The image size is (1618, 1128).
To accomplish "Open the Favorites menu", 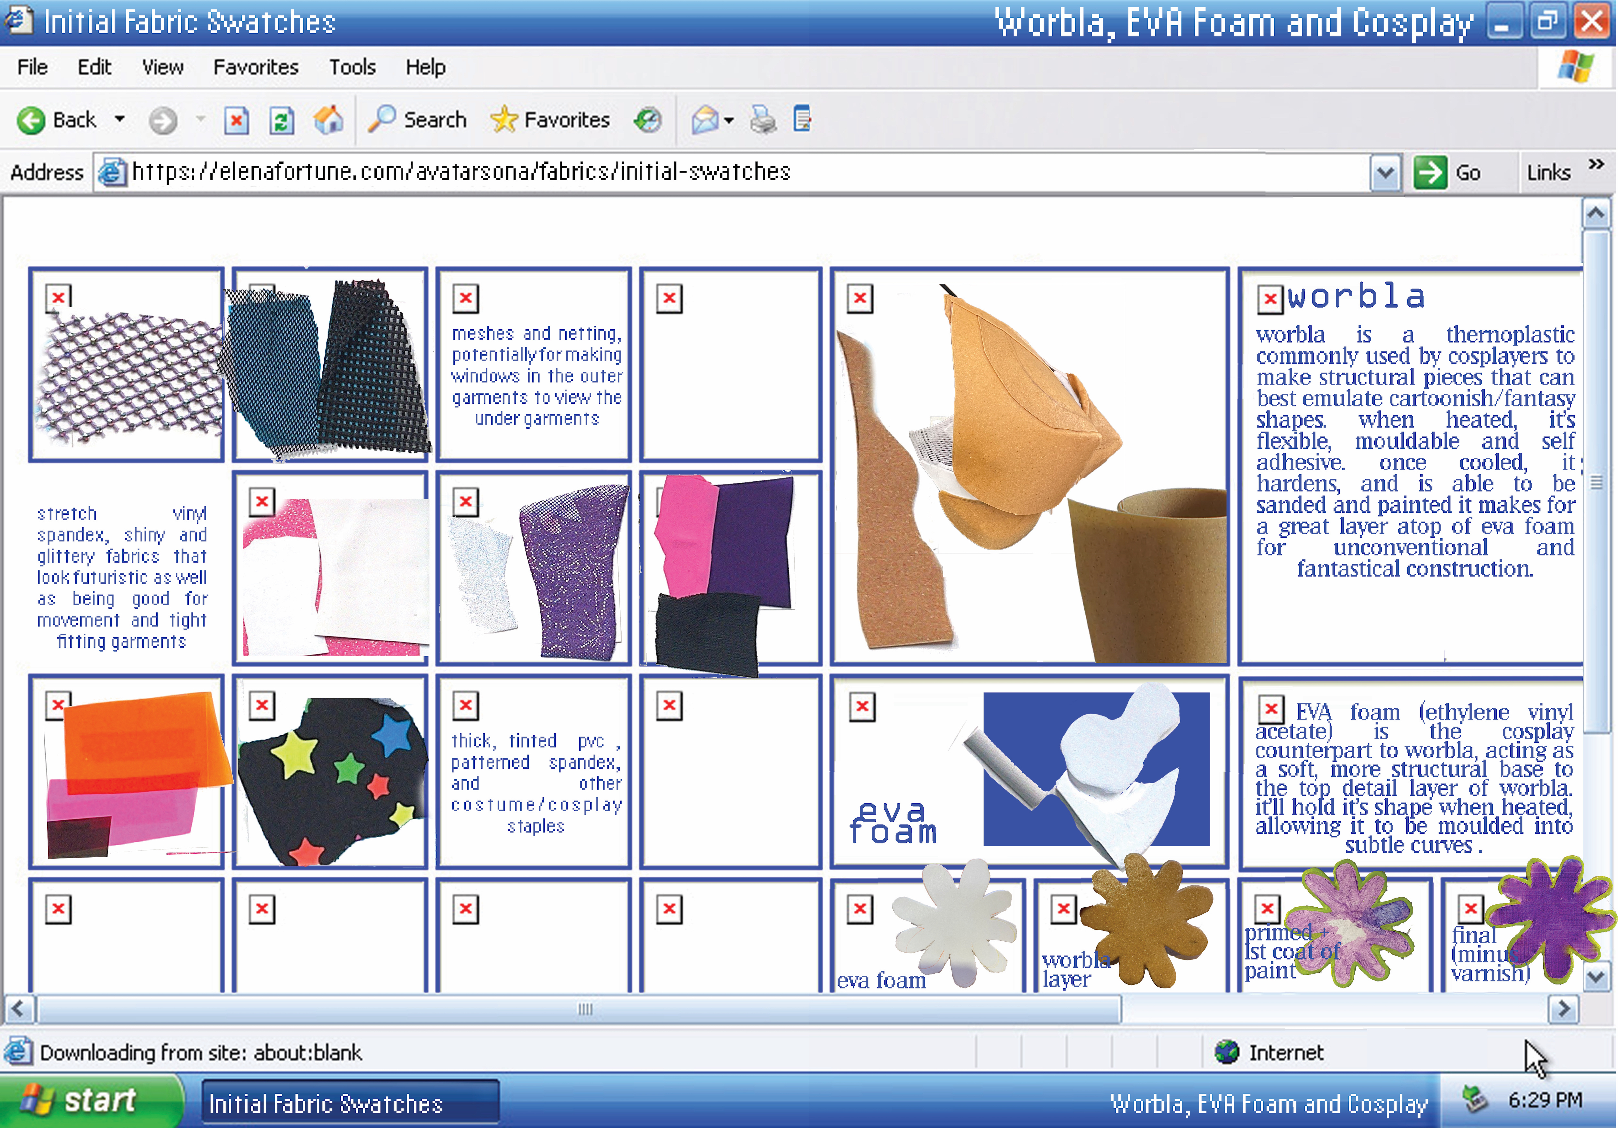I will 256,68.
